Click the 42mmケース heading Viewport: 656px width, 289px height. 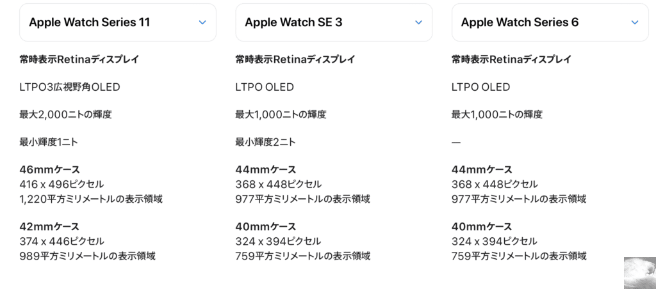coord(49,226)
